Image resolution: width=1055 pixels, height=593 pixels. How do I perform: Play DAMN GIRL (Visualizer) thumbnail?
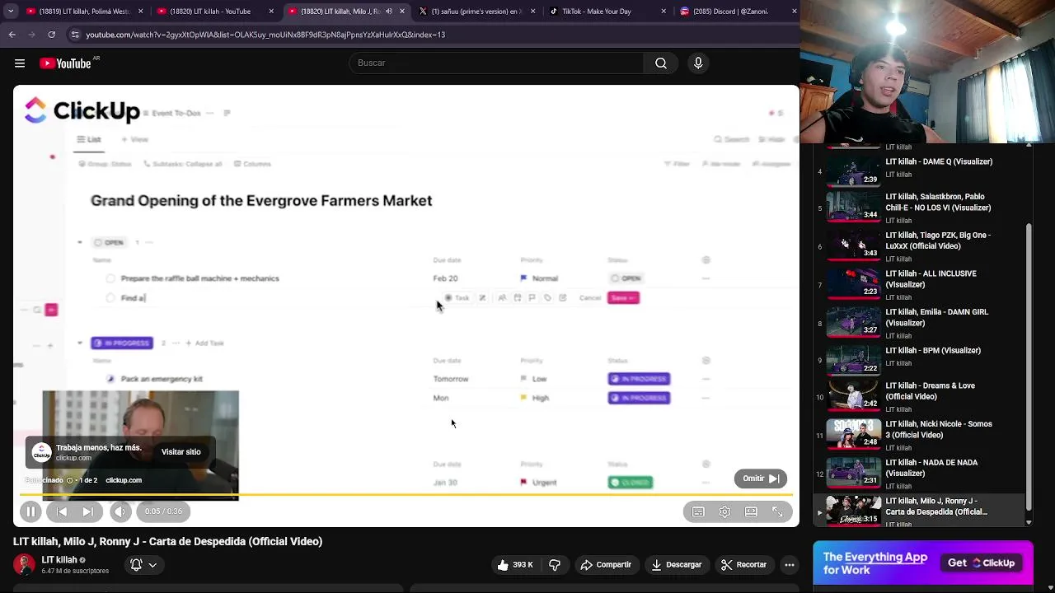point(853,322)
